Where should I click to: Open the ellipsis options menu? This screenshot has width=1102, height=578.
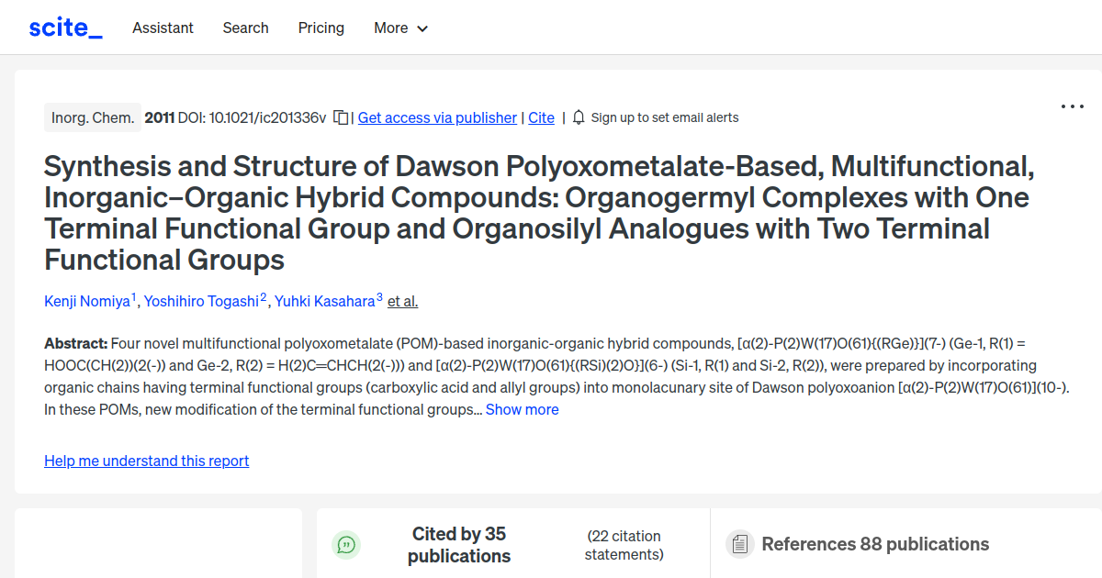(x=1072, y=106)
